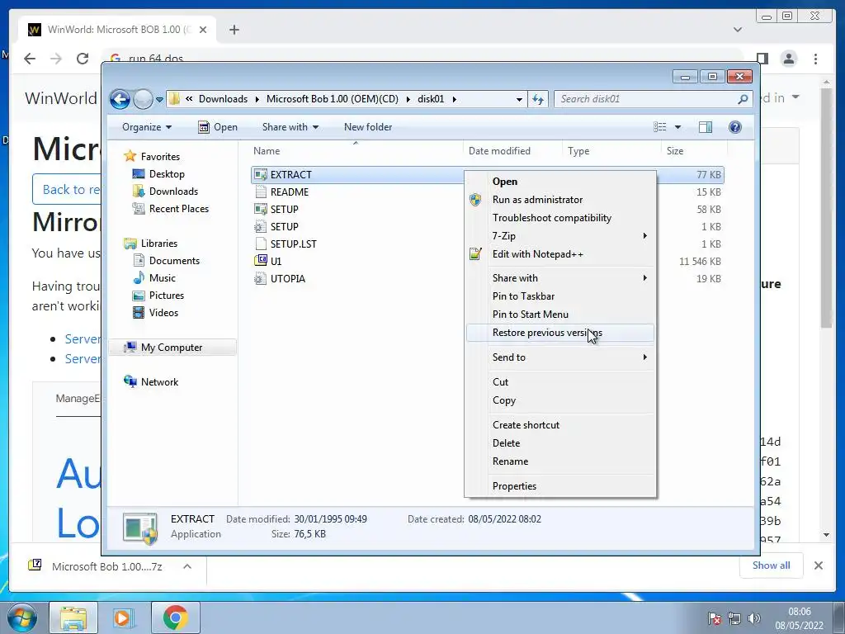Choose Pin to Taskbar
The image size is (845, 634).
coord(560,296)
